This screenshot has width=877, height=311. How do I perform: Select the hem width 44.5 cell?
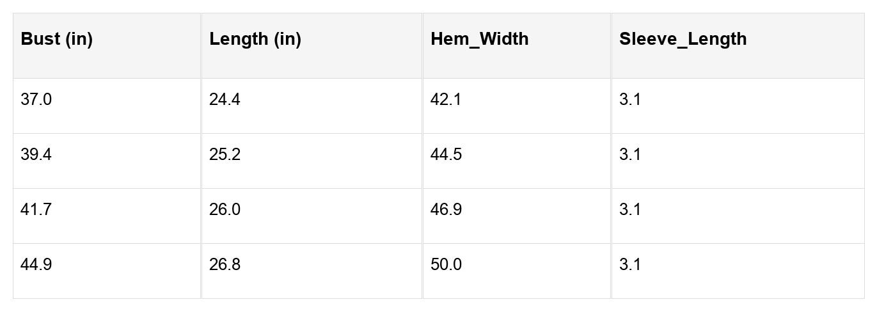point(446,155)
